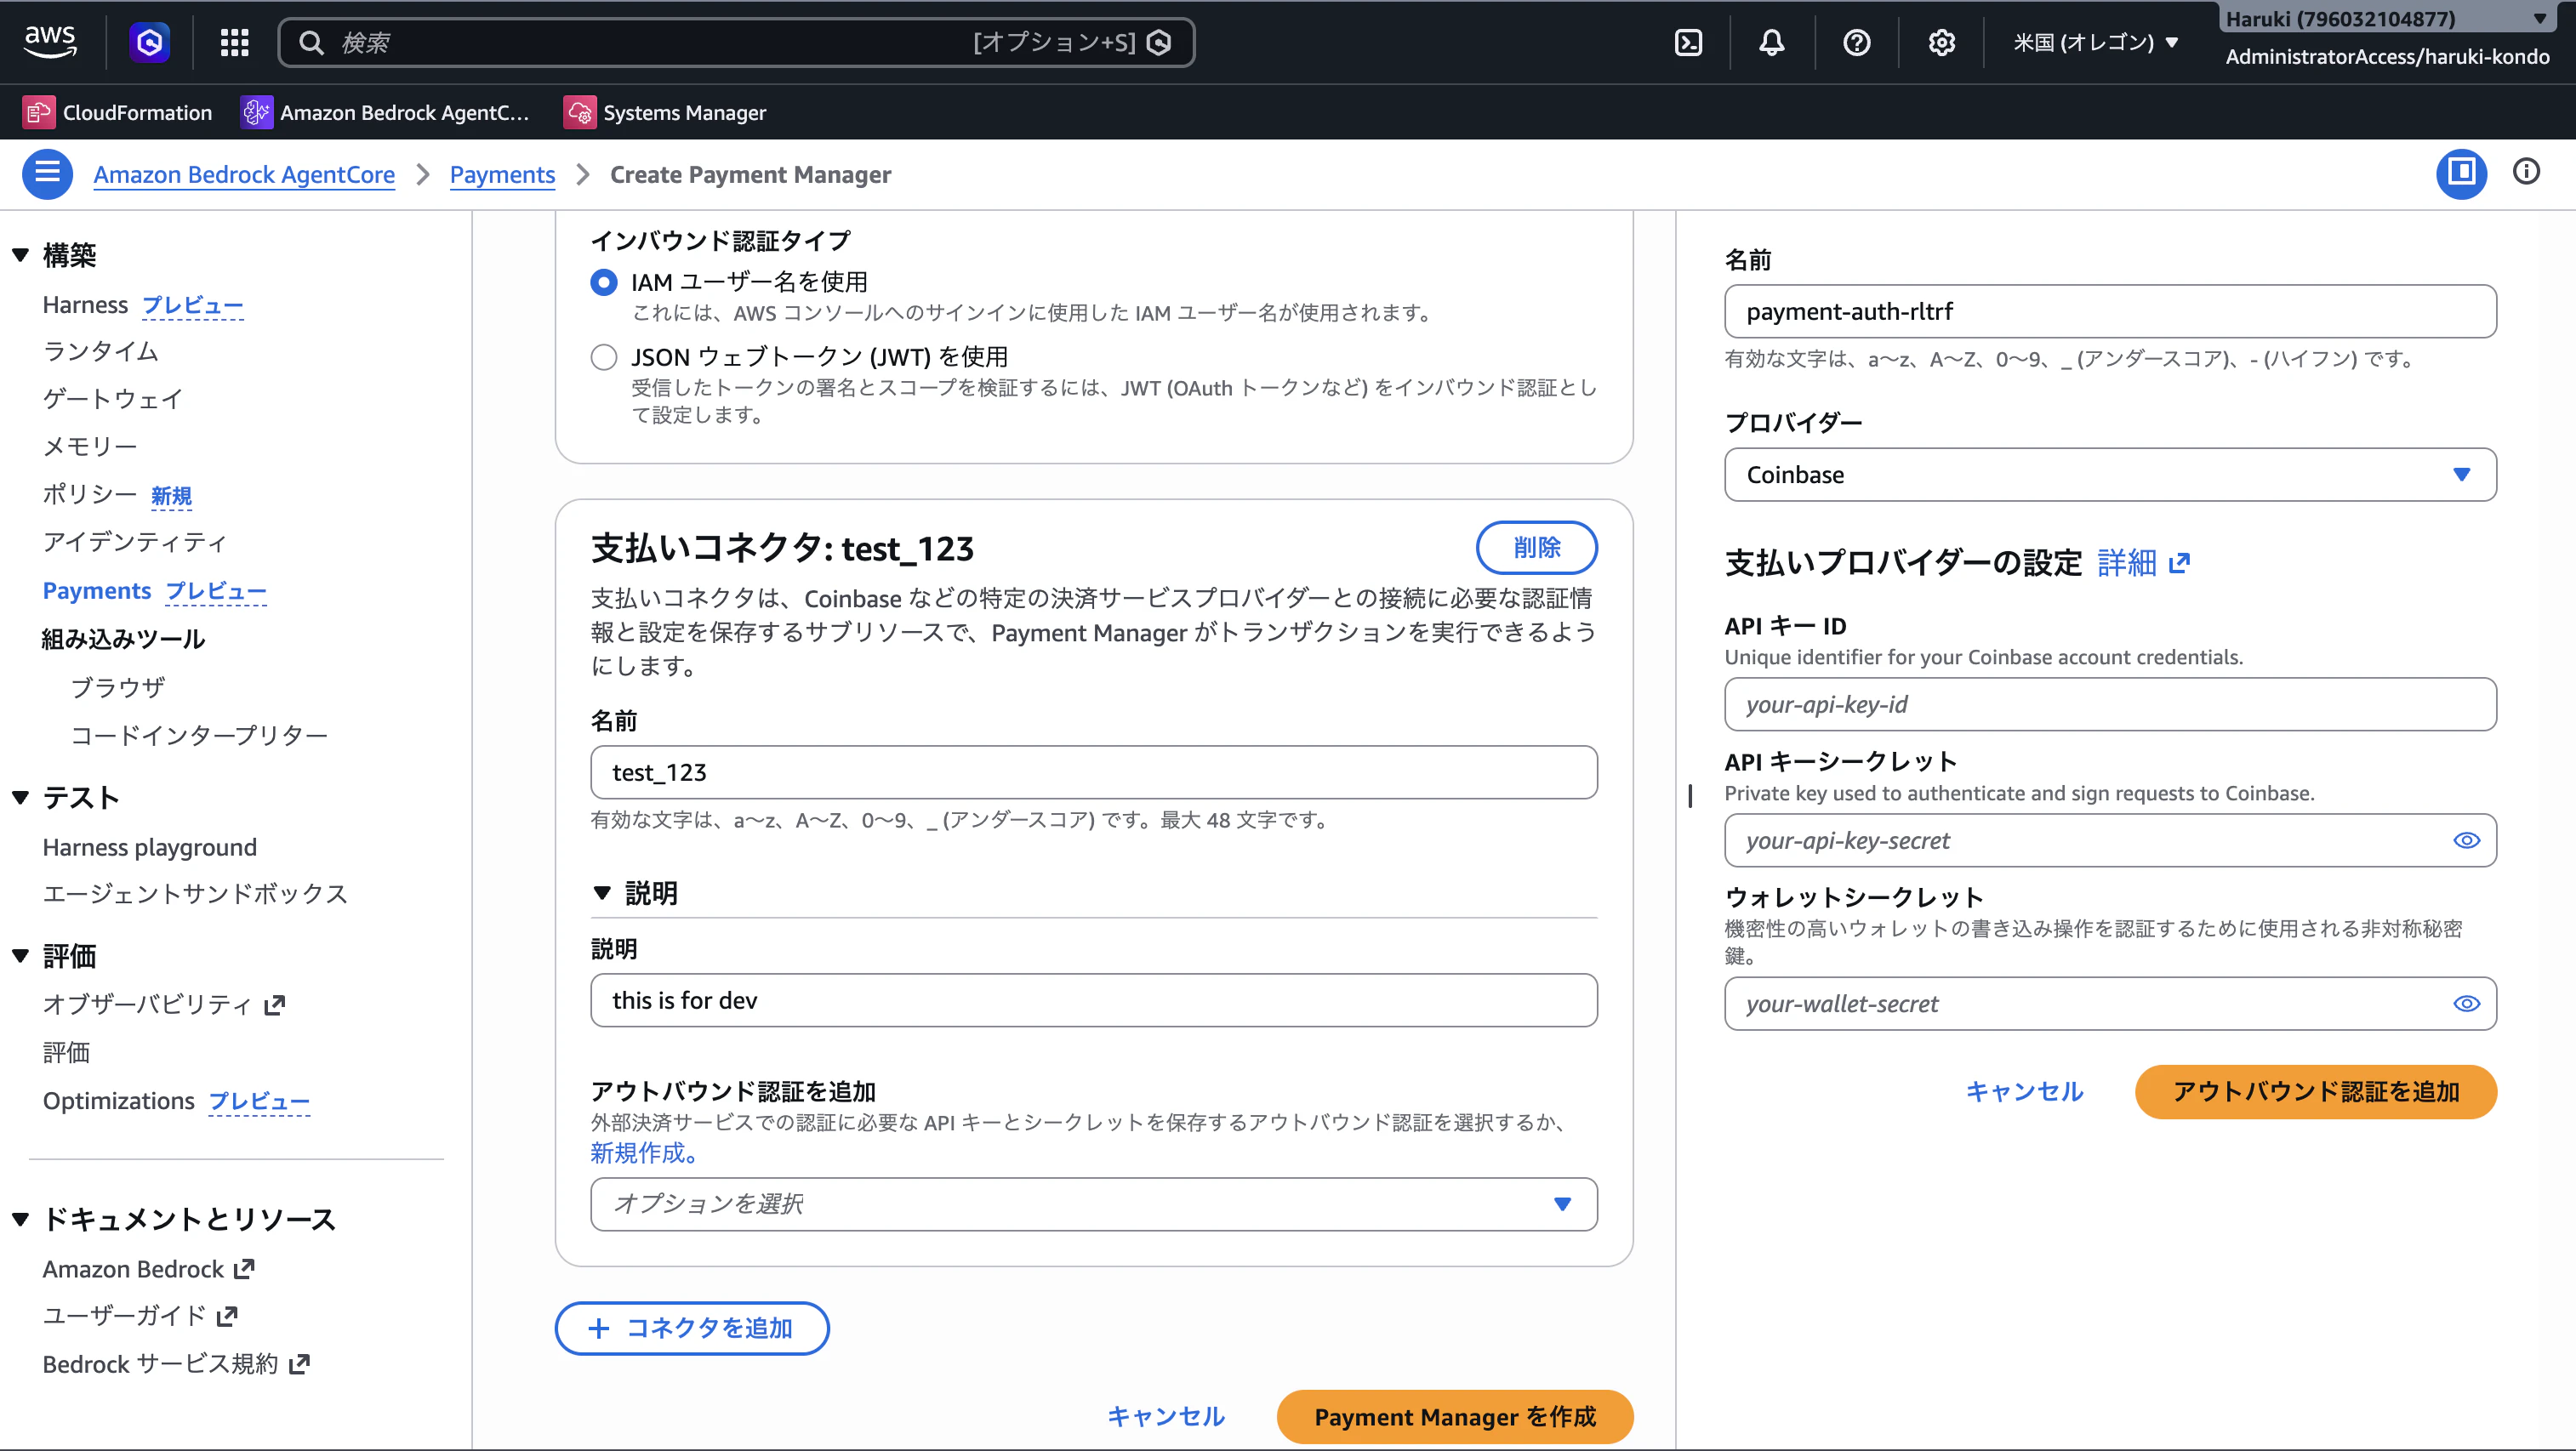Screen dimensions: 2576x1451
Task: Open CloudShell terminal icon
Action: 1689,42
